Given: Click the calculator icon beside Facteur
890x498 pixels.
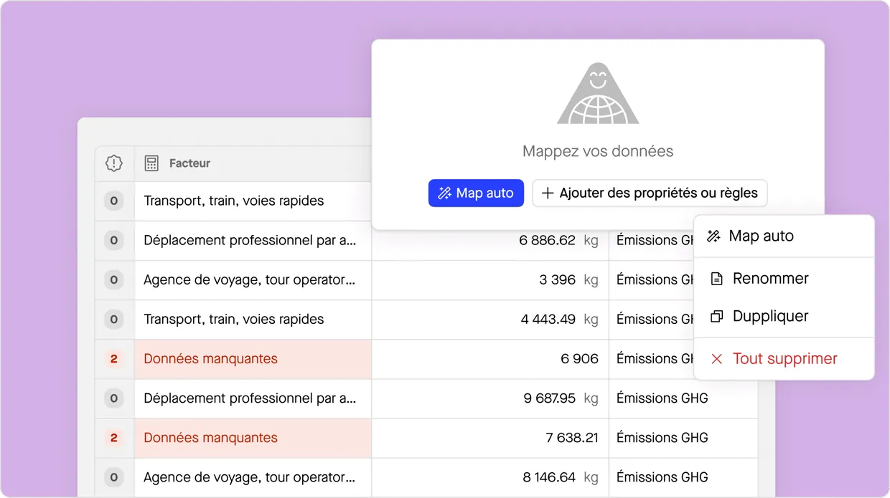Looking at the screenshot, I should [151, 163].
